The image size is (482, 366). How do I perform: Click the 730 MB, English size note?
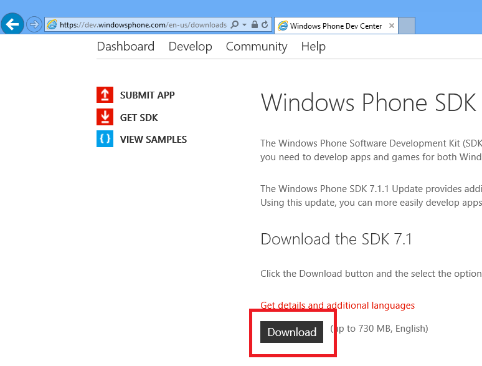click(x=379, y=329)
